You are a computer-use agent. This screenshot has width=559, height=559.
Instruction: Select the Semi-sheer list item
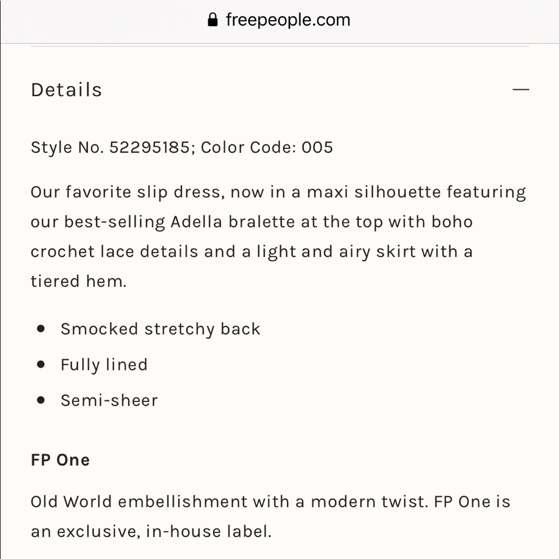[109, 400]
